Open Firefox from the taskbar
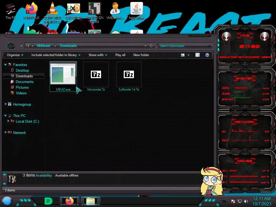Image resolution: width=276 pixels, height=207 pixels. pos(70,201)
